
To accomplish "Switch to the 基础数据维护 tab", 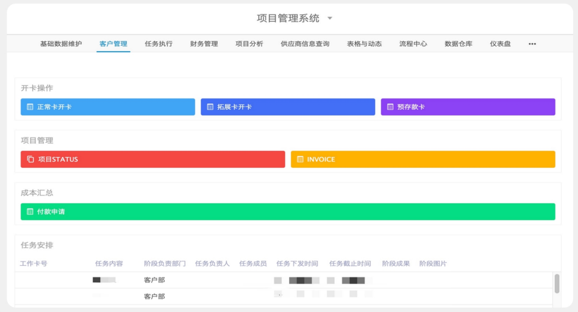I will pos(61,44).
